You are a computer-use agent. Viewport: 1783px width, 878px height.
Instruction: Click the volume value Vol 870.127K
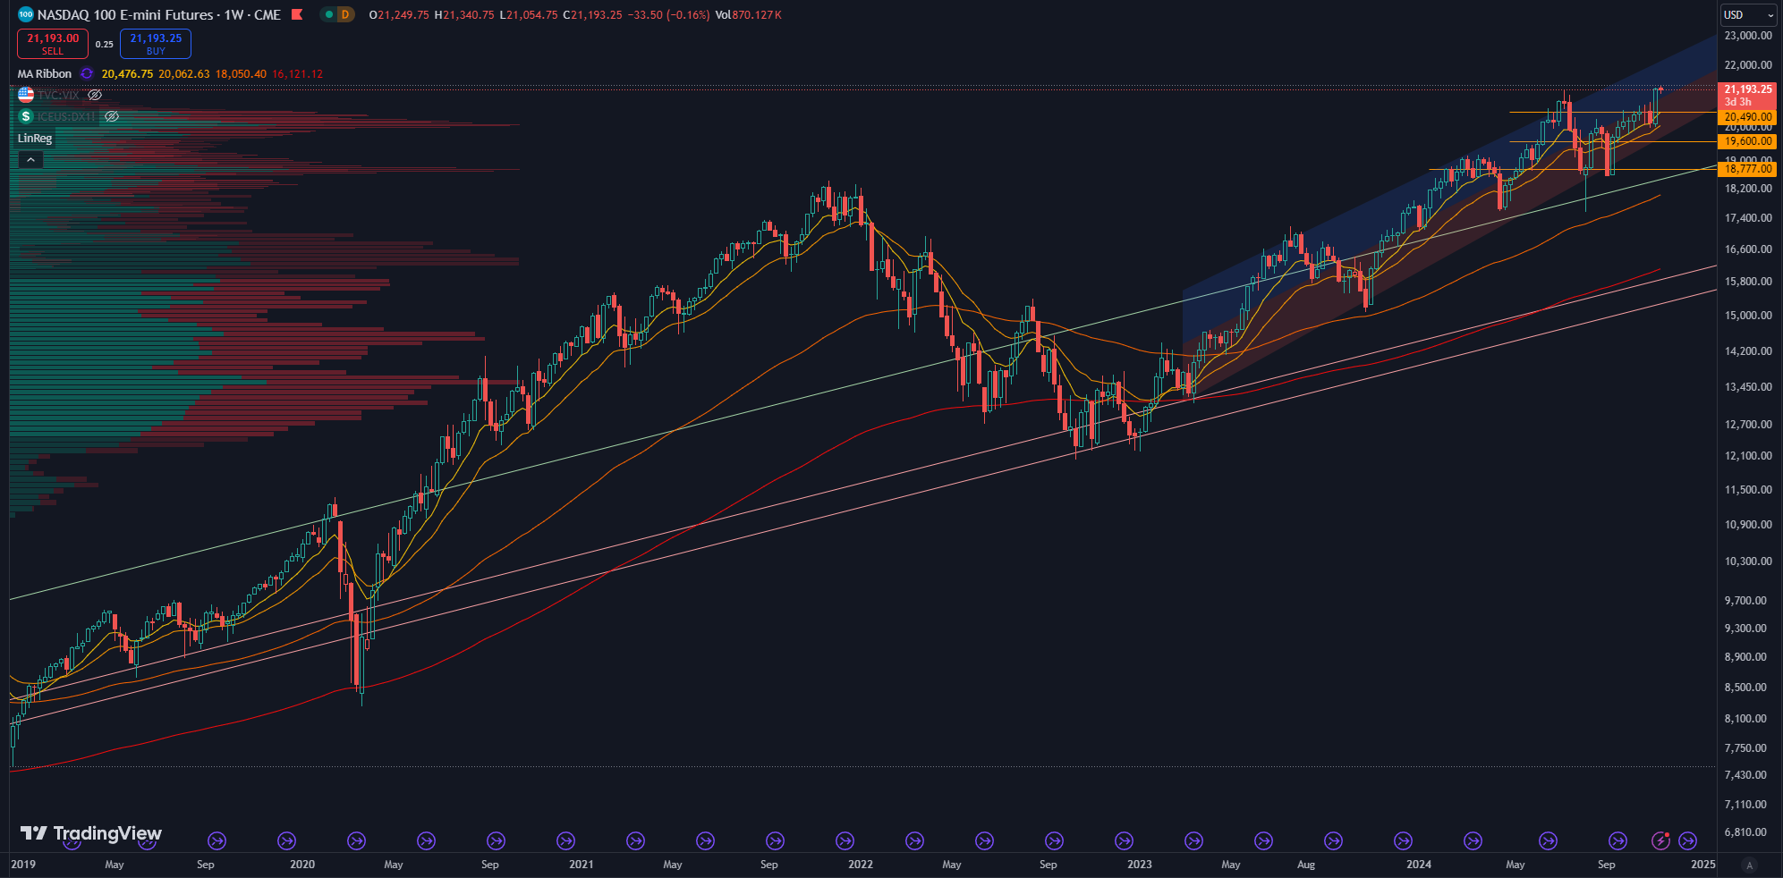click(x=749, y=14)
